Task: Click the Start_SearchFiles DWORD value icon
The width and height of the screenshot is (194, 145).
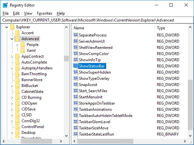Action: (75, 91)
